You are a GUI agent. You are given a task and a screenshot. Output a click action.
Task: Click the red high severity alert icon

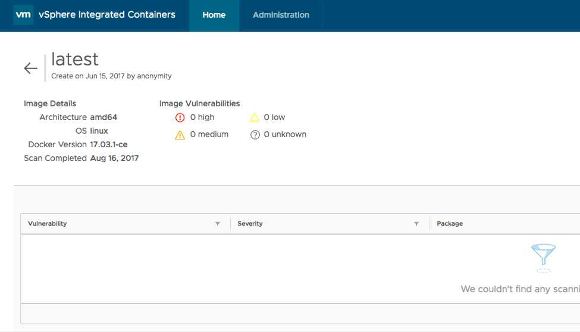pyautogui.click(x=180, y=118)
